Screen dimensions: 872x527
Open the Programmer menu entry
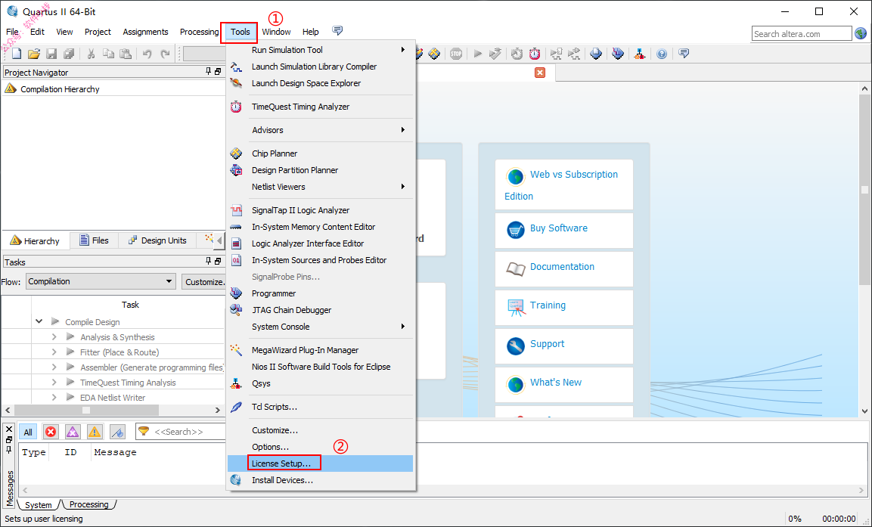click(321, 293)
